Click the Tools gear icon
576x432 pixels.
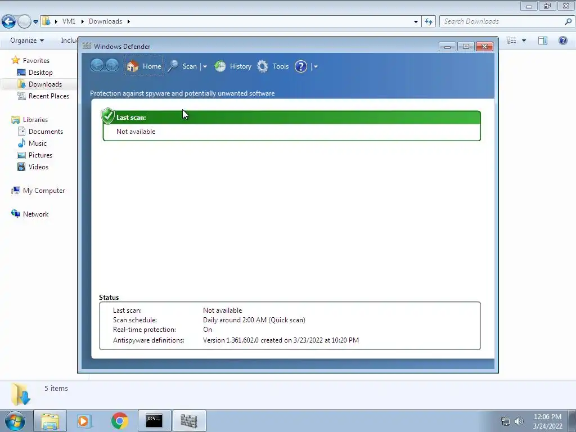point(262,66)
